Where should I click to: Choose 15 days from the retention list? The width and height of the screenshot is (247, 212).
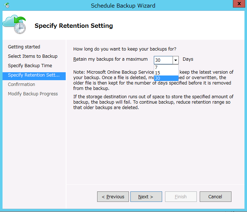tap(166, 73)
